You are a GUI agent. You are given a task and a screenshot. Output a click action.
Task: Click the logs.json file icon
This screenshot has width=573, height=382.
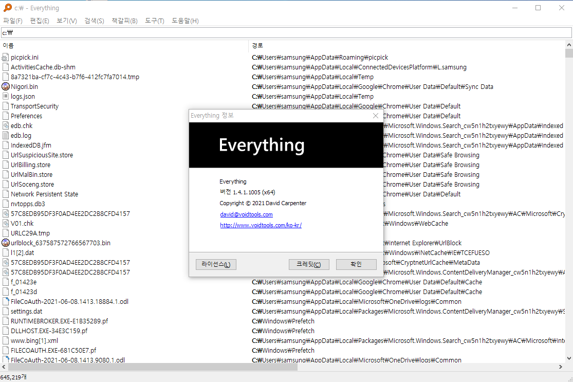coord(5,97)
